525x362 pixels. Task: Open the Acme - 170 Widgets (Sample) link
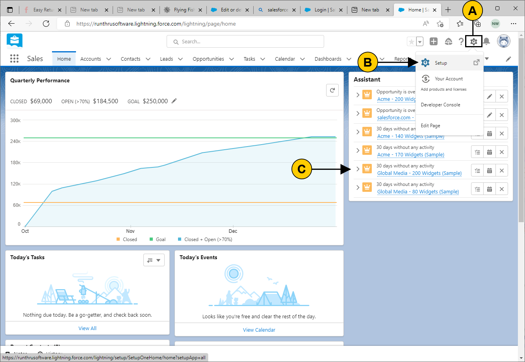coord(410,155)
